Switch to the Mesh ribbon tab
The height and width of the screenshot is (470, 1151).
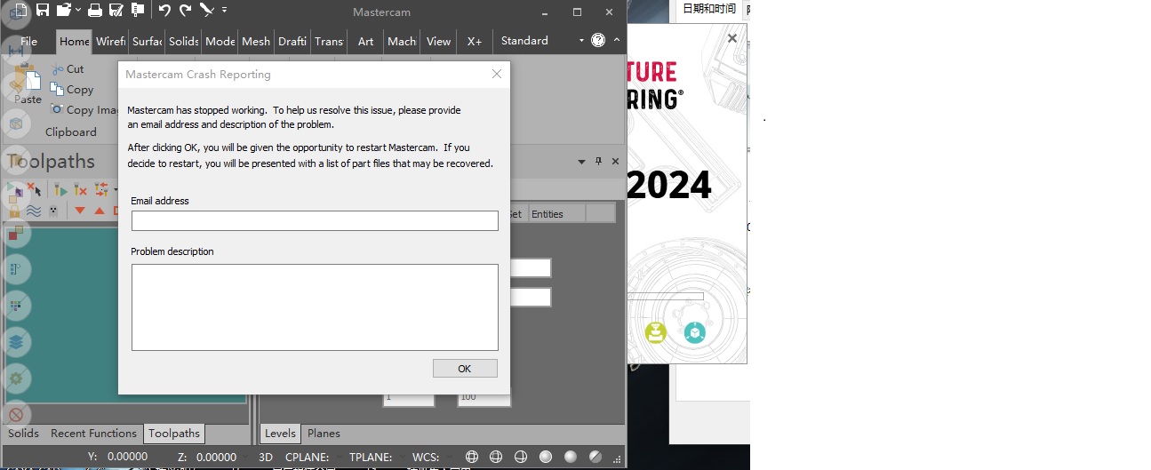tap(256, 41)
